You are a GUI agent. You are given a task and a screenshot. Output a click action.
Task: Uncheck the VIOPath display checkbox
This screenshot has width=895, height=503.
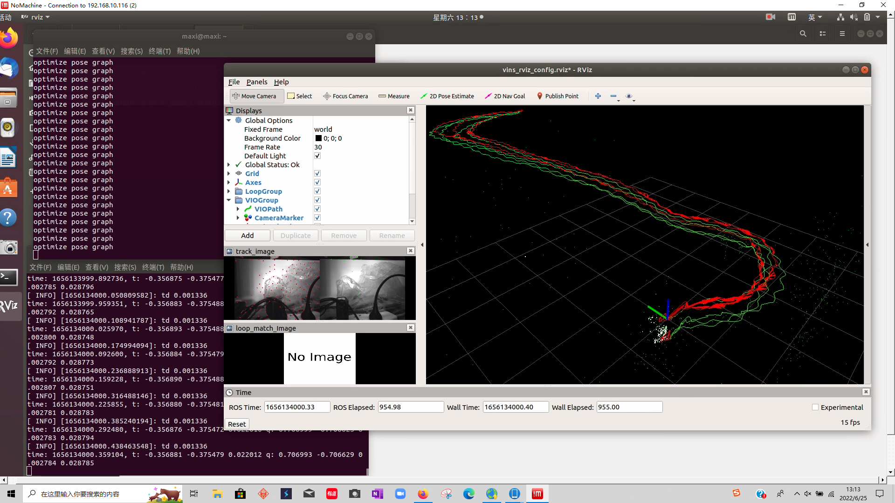[317, 209]
